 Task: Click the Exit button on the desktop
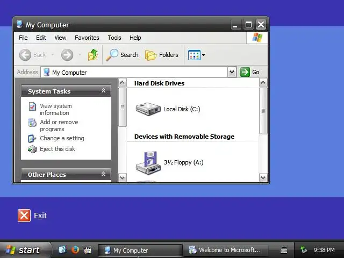point(32,216)
